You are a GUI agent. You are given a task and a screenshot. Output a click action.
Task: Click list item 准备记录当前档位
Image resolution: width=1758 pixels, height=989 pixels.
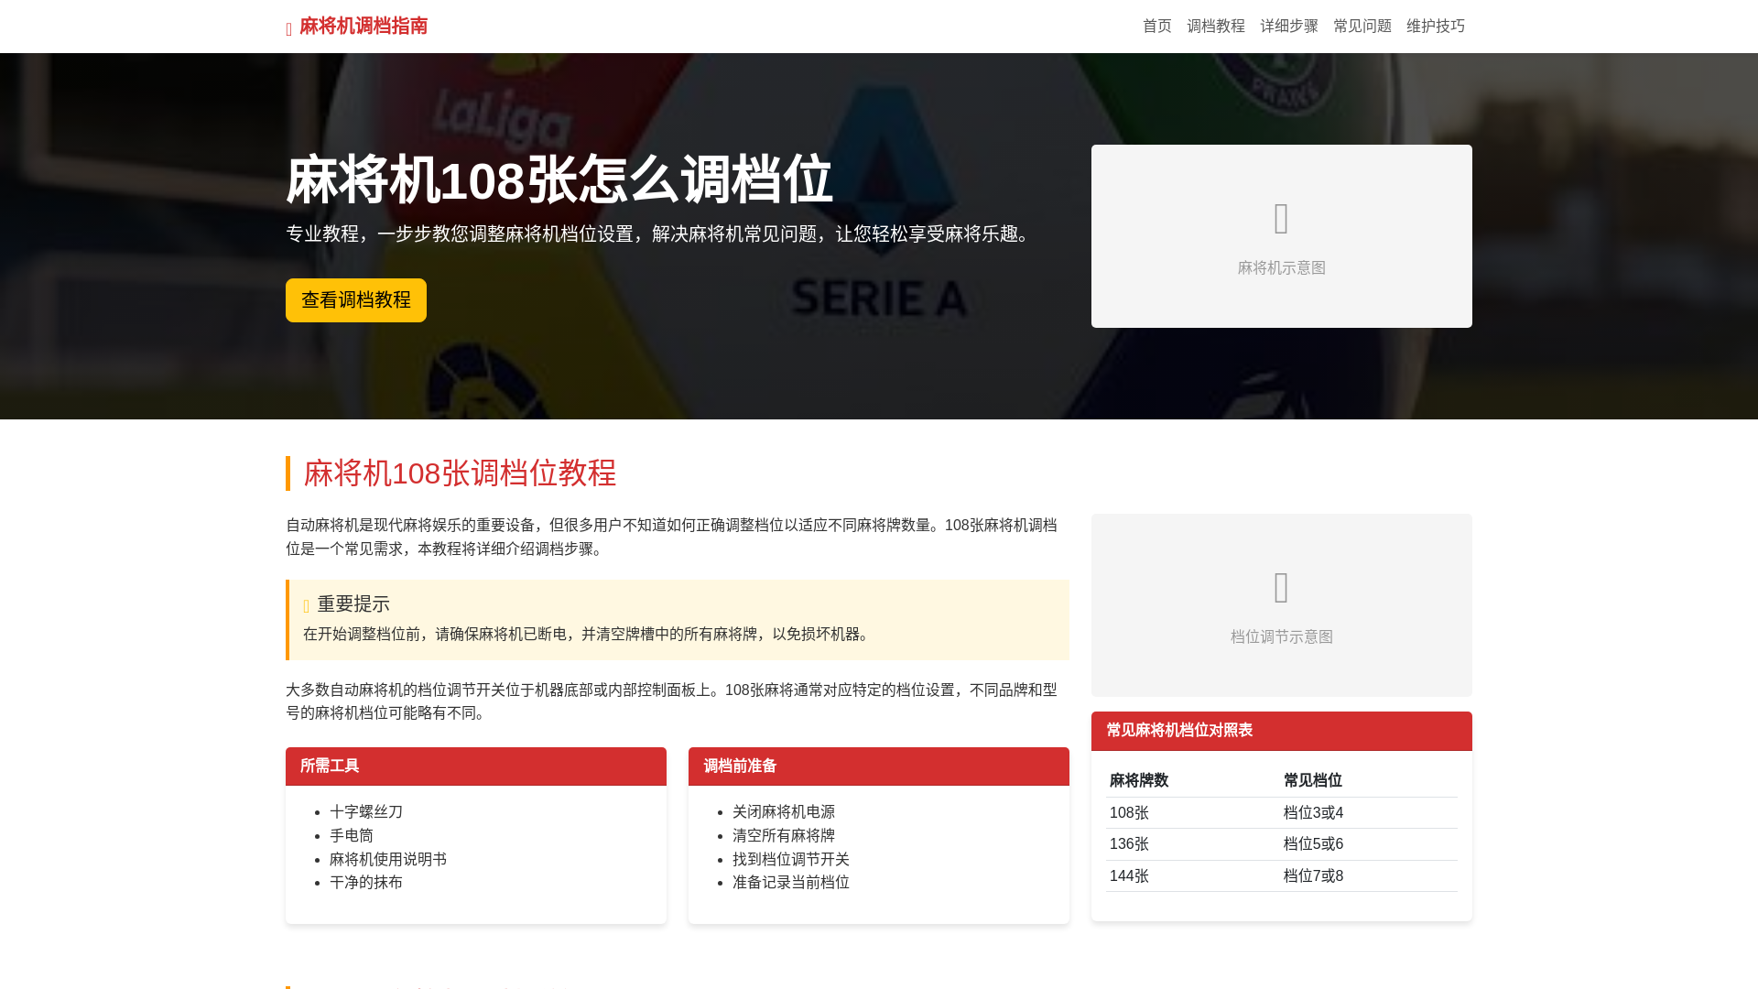coord(791,883)
